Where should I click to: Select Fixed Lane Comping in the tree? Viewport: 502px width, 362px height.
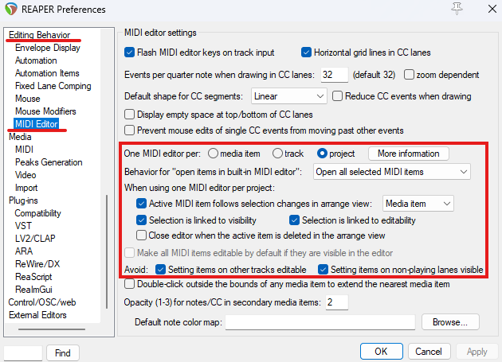point(53,86)
